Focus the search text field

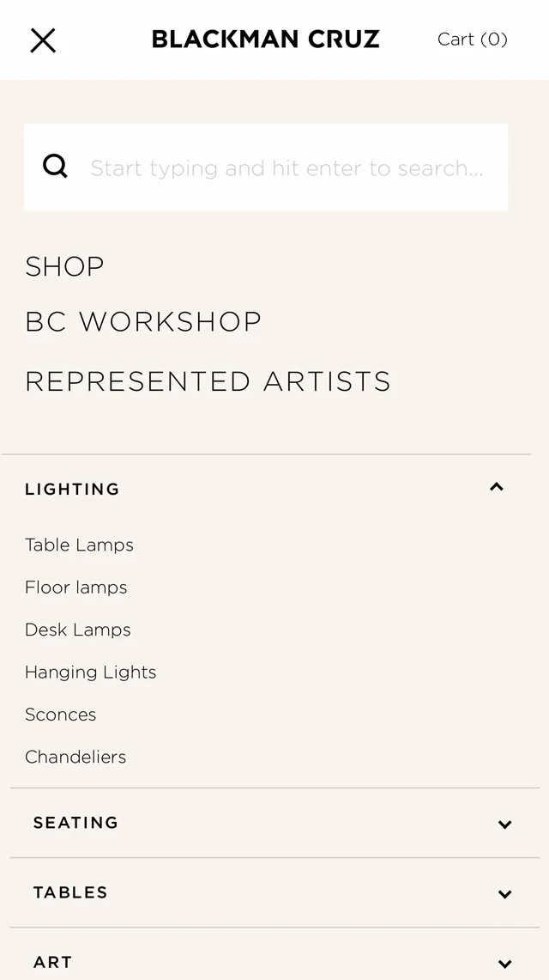pyautogui.click(x=287, y=167)
